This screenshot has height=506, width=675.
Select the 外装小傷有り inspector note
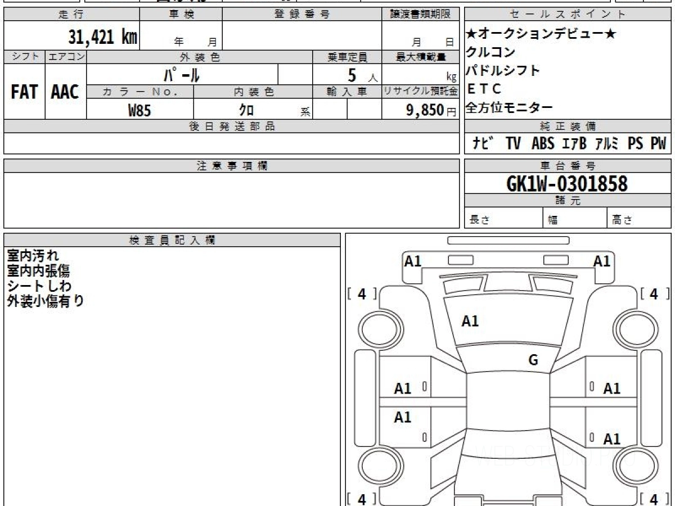(45, 301)
